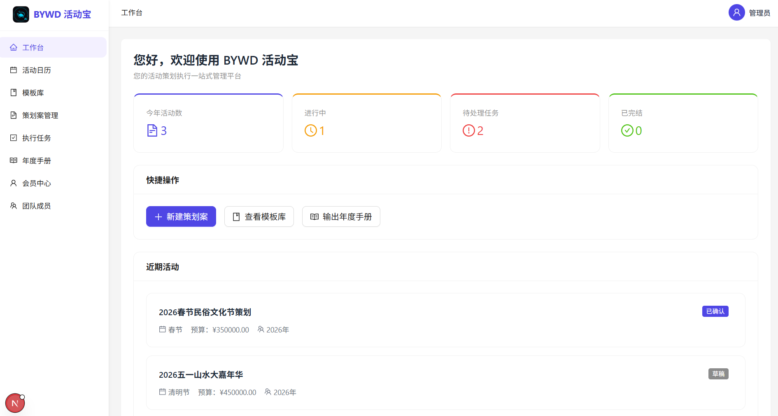
Task: Open 年度手册 in the sidebar
Action: [54, 160]
